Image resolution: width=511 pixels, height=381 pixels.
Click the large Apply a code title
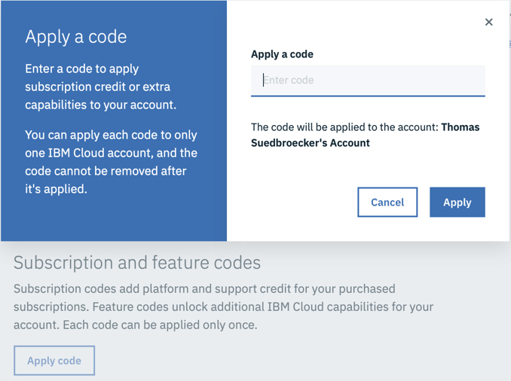coord(76,37)
